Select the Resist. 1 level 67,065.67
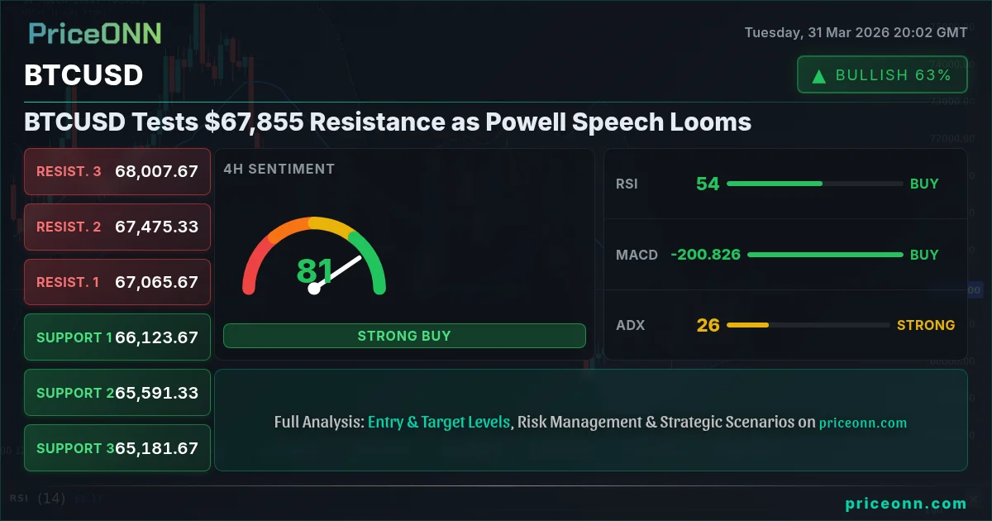 click(117, 282)
